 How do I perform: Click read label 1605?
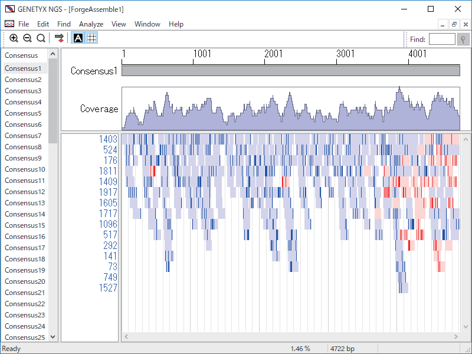click(108, 203)
